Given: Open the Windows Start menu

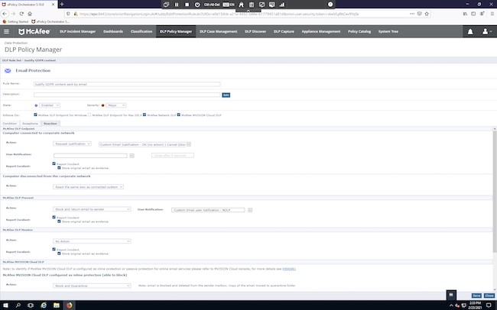Looking at the screenshot, I should 5,305.
